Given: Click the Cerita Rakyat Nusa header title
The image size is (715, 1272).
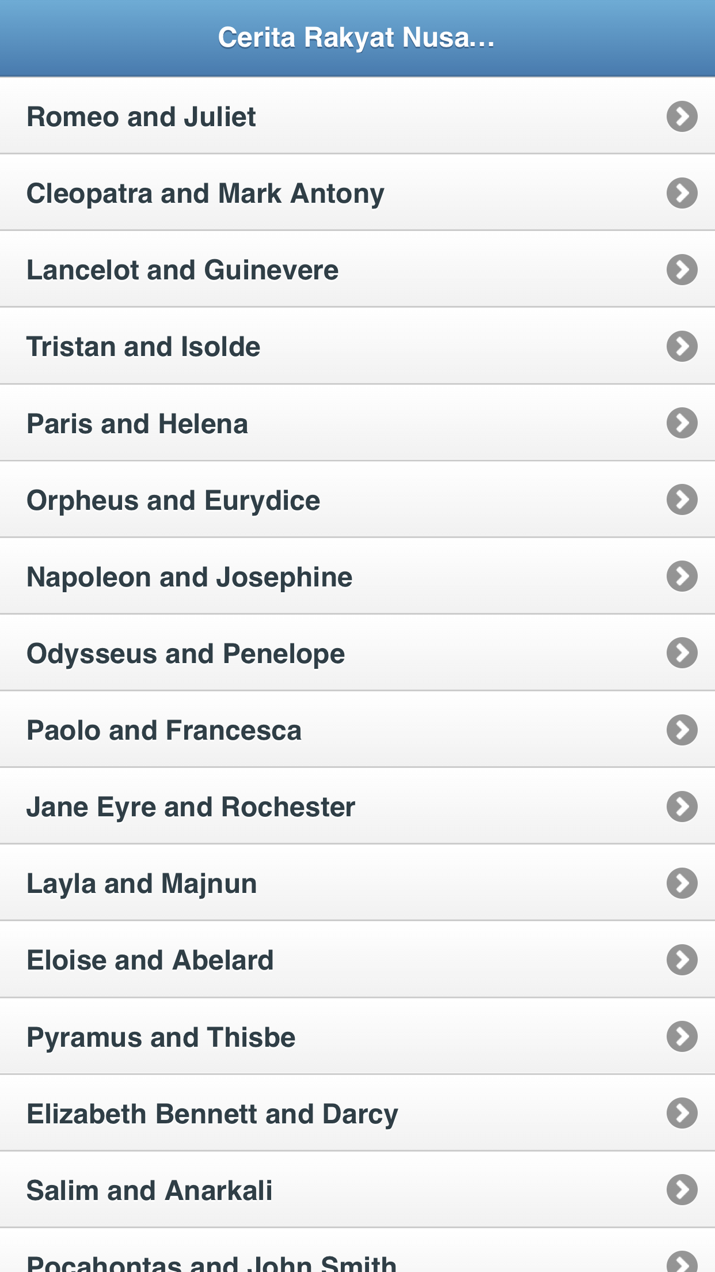Looking at the screenshot, I should [x=356, y=38].
